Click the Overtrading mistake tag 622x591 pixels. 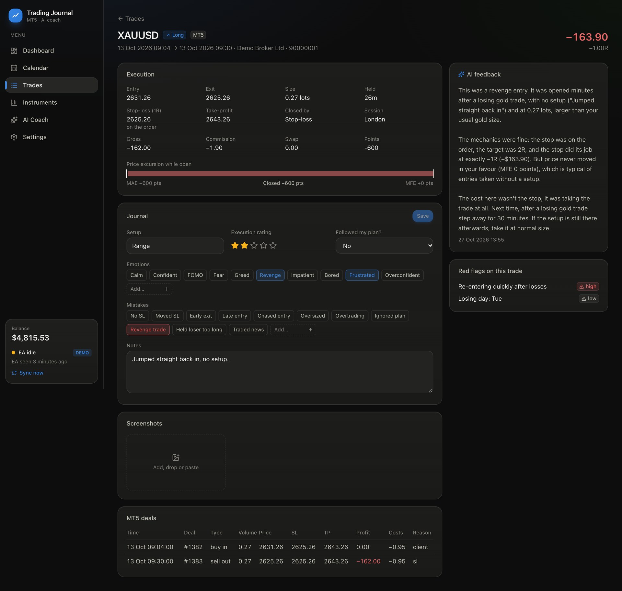point(350,316)
